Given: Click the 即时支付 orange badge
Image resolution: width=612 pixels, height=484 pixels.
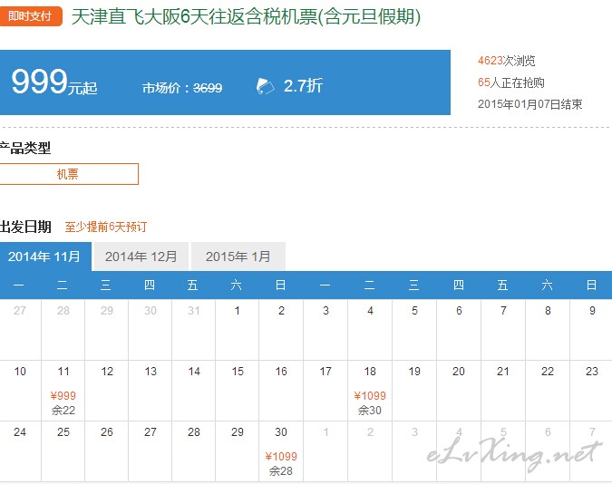Looking at the screenshot, I should [31, 16].
